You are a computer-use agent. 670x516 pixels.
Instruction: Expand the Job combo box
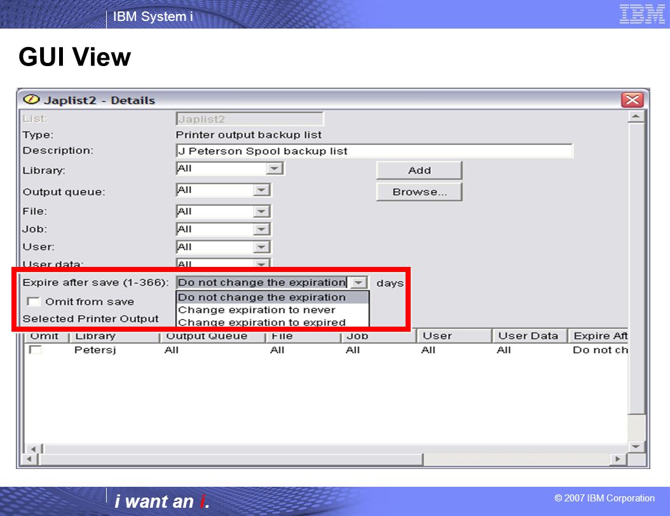(261, 229)
